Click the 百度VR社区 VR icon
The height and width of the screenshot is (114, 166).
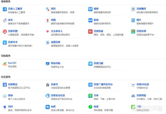pos(133,85)
